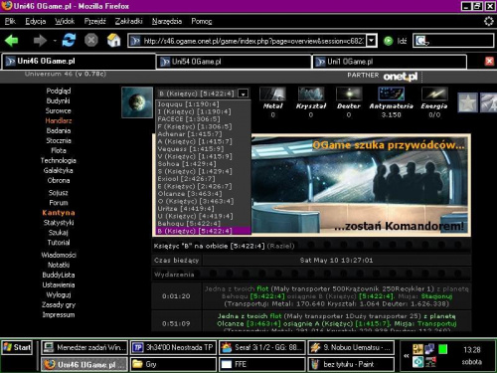Viewport: 497px width, 373px height.
Task: Open Budynki in the sidebar
Action: pyautogui.click(x=59, y=100)
